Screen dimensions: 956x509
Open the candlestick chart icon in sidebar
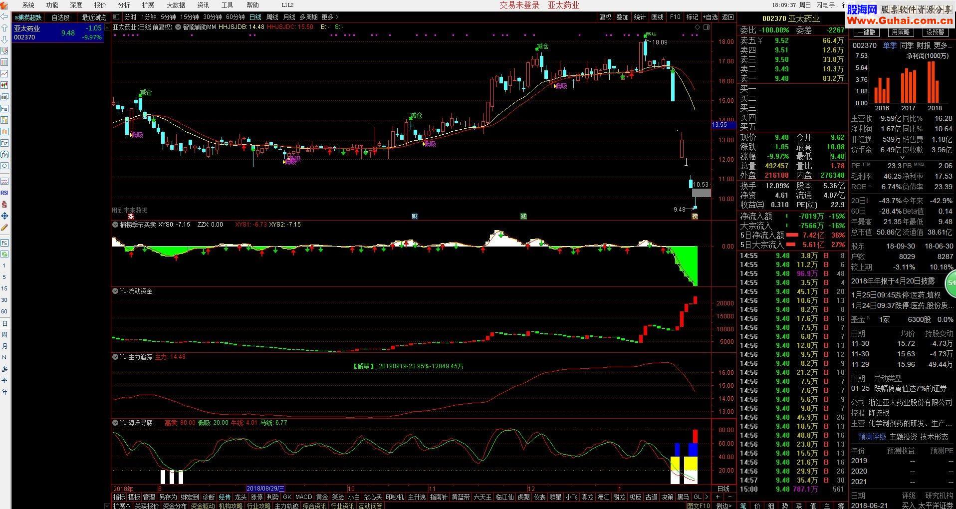(4, 85)
